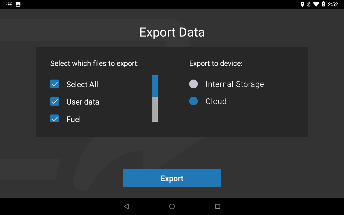
Task: Tap the home circle button
Action: point(172,206)
